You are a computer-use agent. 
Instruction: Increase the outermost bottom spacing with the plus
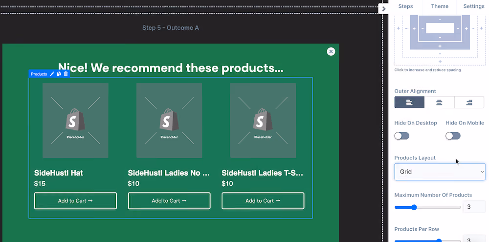point(440,62)
